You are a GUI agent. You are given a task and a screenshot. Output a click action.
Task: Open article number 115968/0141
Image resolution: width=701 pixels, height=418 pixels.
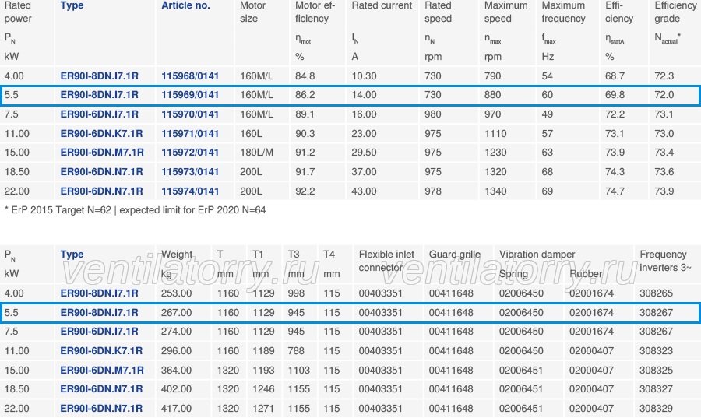pyautogui.click(x=190, y=76)
